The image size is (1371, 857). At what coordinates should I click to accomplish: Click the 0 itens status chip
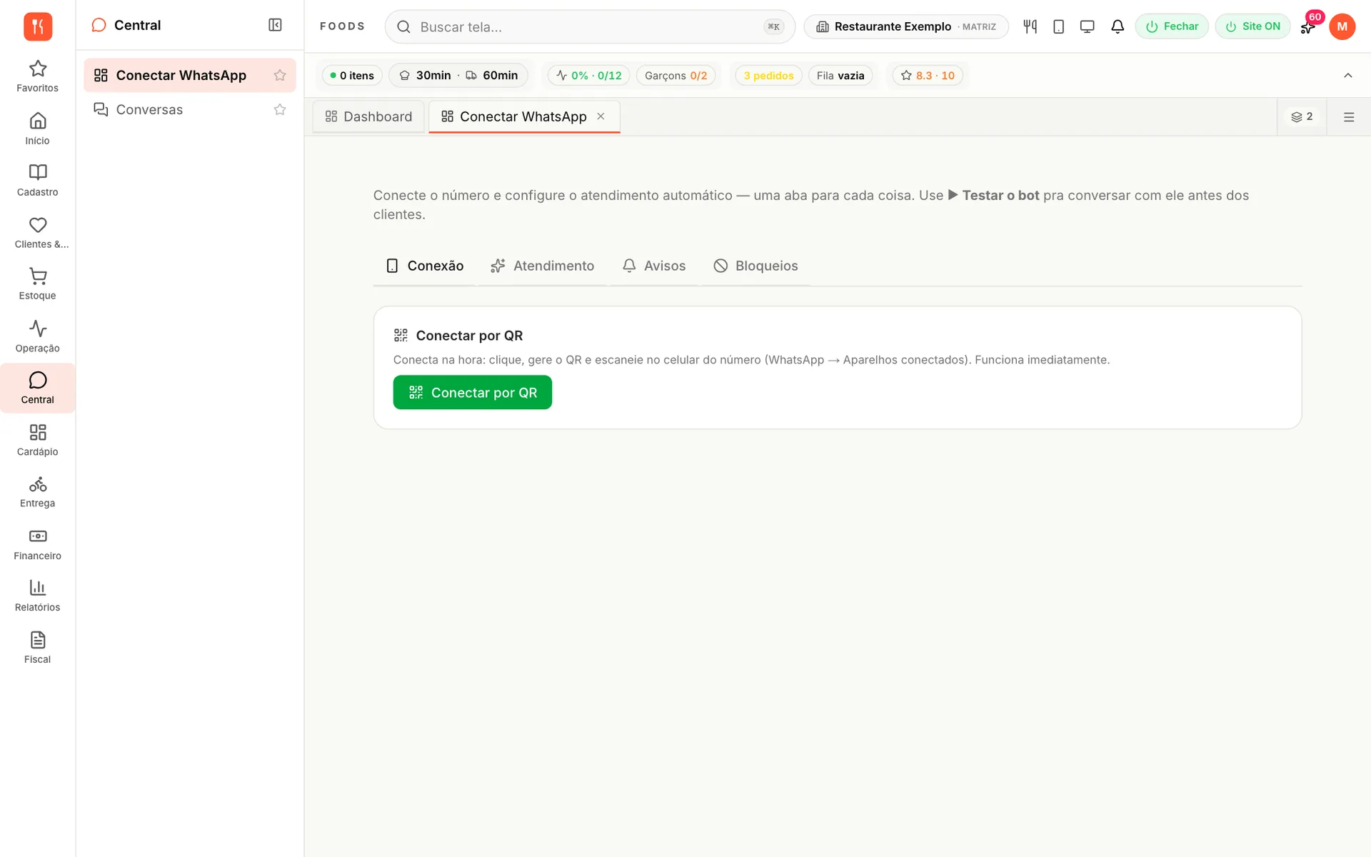click(x=352, y=76)
